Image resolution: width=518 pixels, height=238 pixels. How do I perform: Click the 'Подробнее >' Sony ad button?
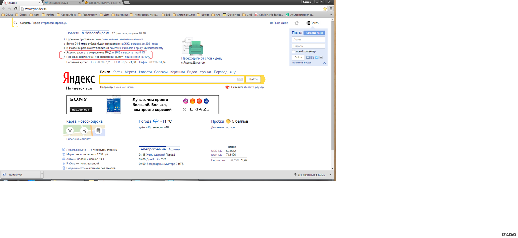[x=81, y=110]
